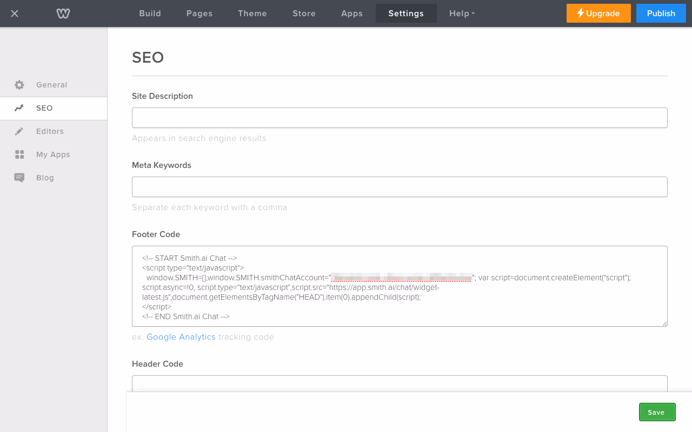Select the SEO item in the sidebar
The image size is (692, 432).
click(x=54, y=108)
